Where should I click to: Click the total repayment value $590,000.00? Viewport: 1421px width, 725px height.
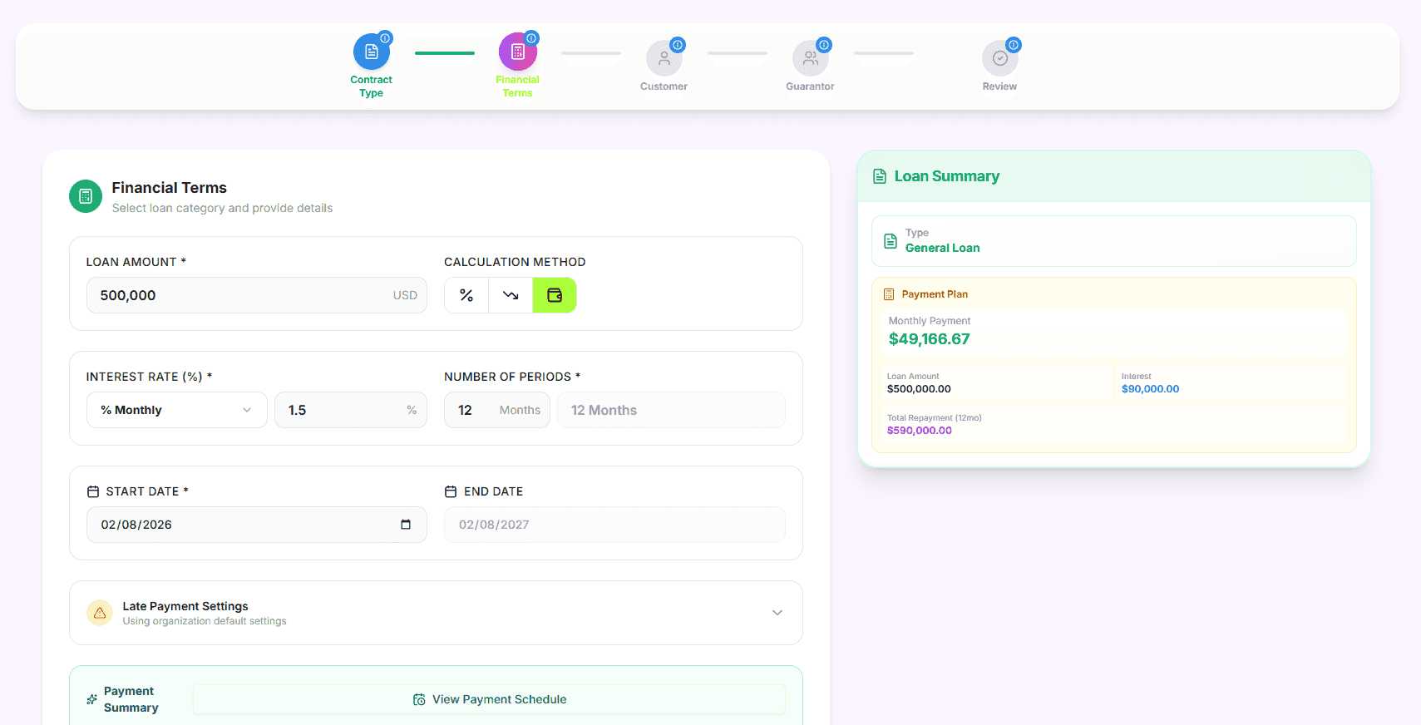(919, 431)
